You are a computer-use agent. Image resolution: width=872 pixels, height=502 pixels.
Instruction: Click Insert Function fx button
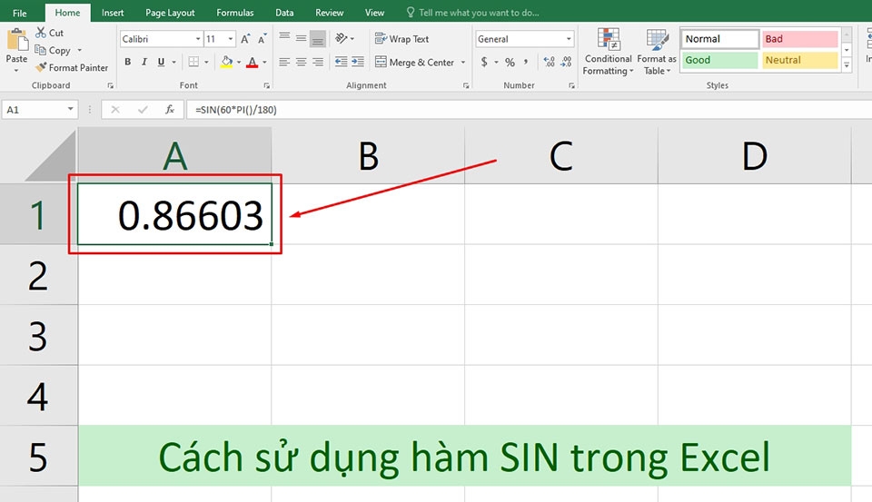pyautogui.click(x=170, y=110)
